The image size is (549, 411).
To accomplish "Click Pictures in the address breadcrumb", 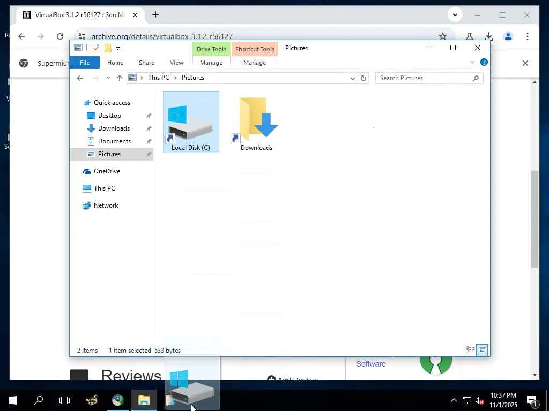I will coord(192,78).
